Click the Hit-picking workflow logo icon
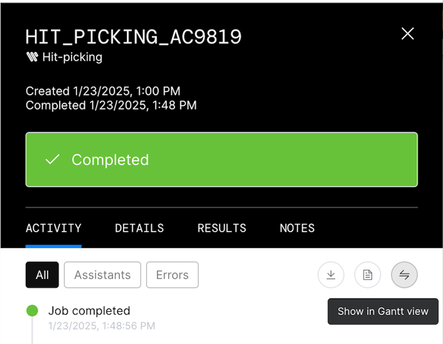This screenshot has width=443, height=344. click(x=32, y=57)
